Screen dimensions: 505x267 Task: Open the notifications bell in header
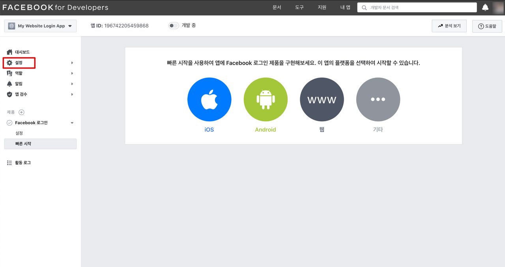485,7
